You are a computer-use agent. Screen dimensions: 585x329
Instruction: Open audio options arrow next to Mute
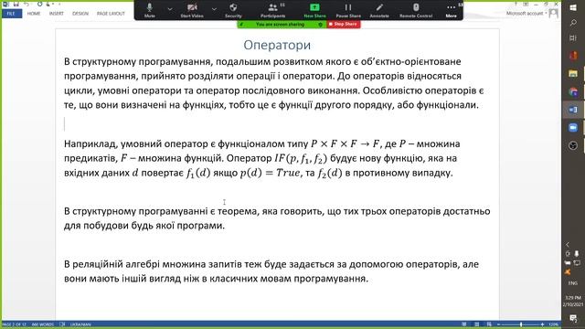coord(170,8)
